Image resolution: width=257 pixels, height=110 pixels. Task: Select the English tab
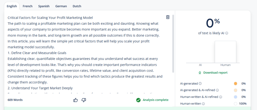[12, 6]
